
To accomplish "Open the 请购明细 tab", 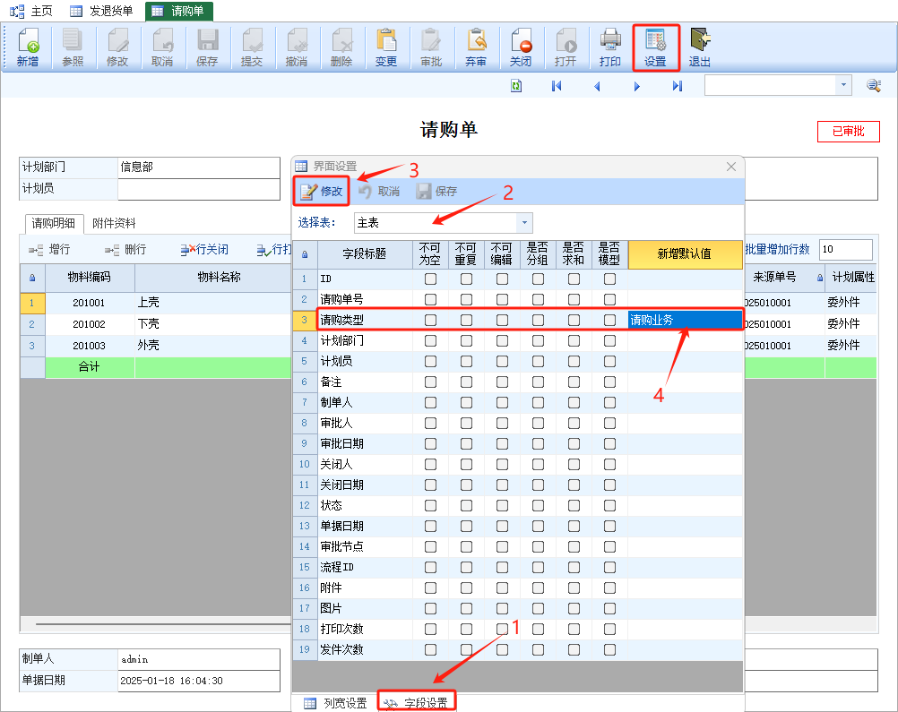I will tap(54, 223).
